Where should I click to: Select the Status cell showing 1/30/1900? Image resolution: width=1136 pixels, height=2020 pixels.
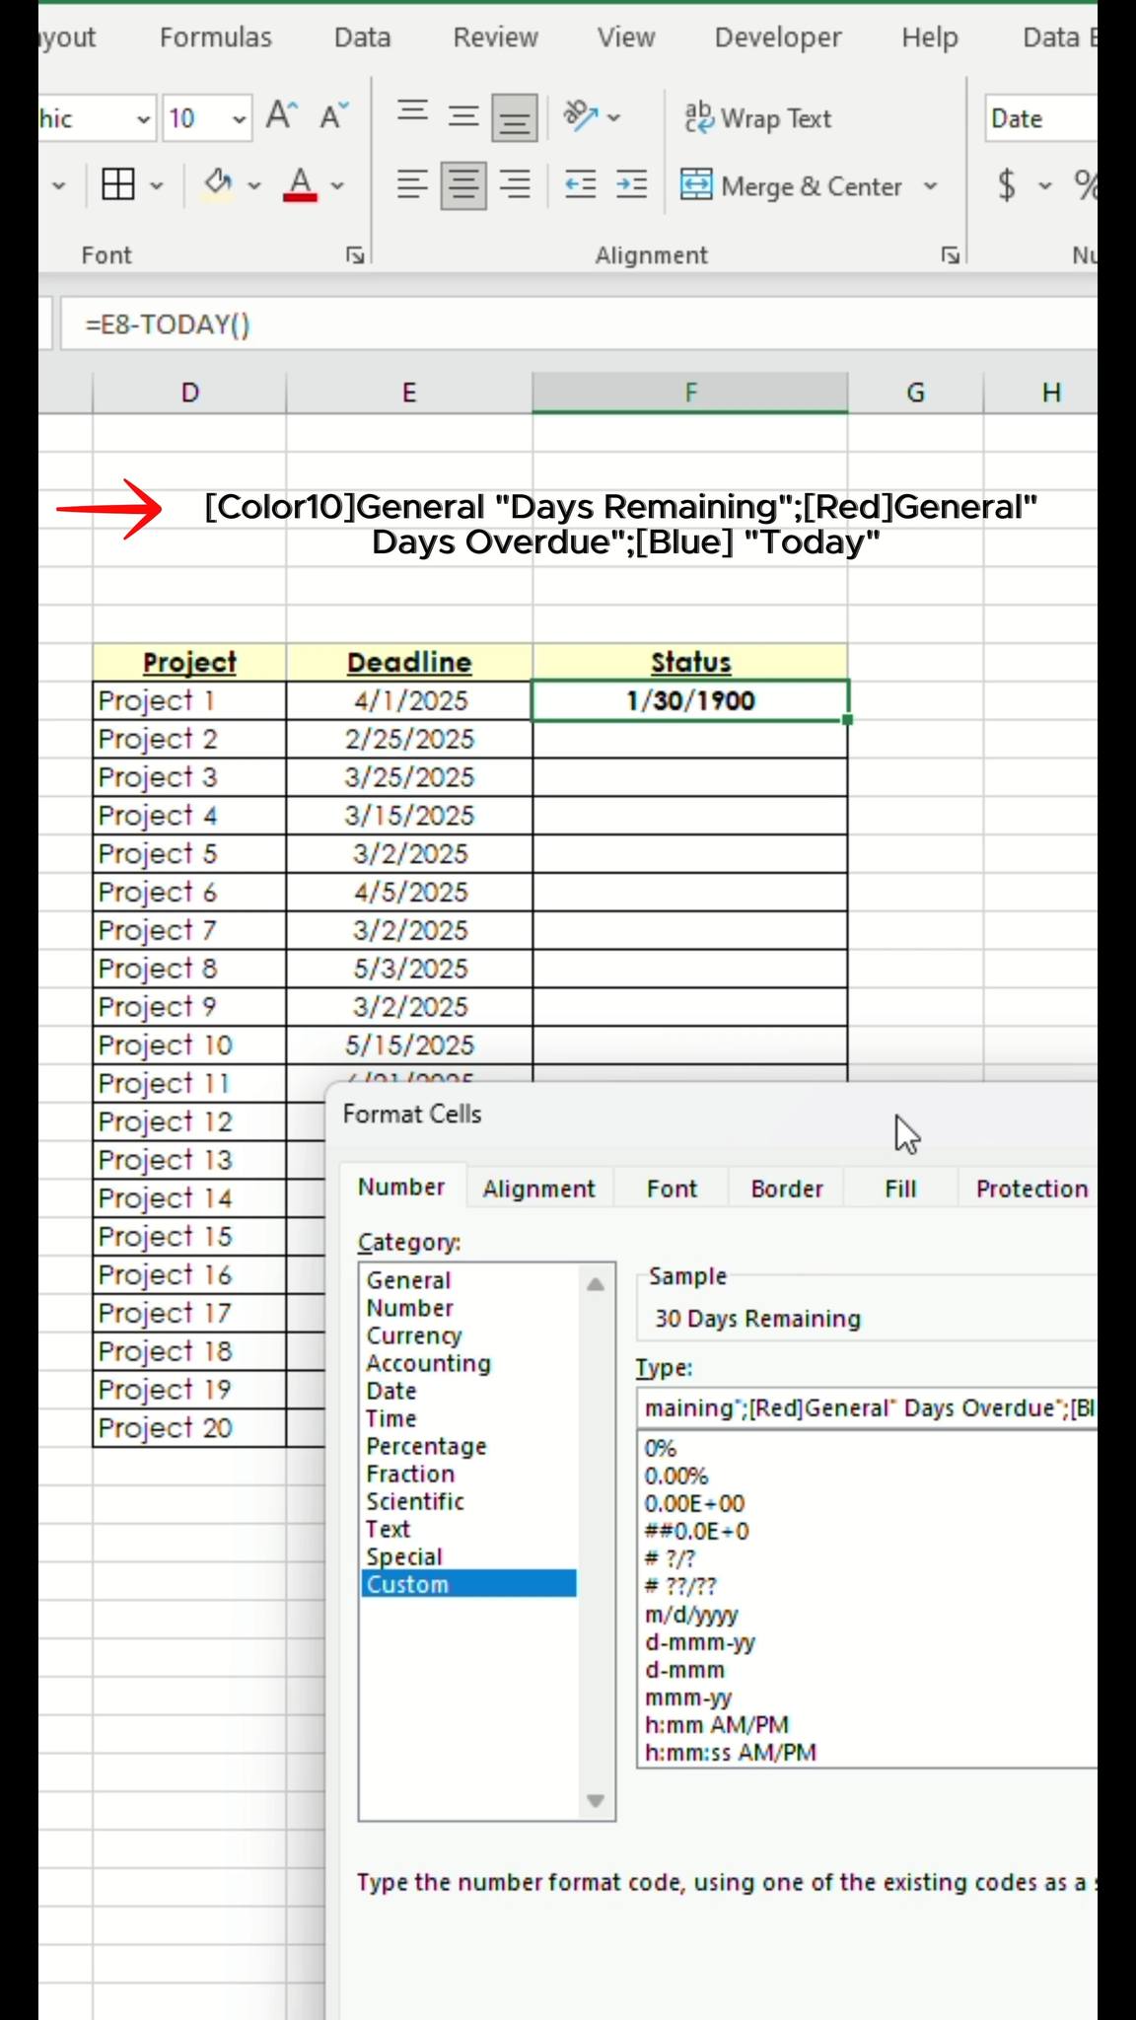(x=690, y=700)
